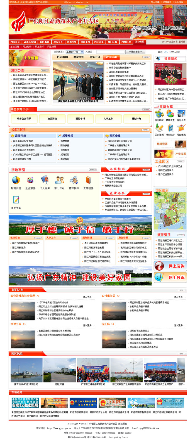Open the 类别选项 dropdown showing 高新区介绍
Viewport: 195px width, 440px height.
pyautogui.click(x=74, y=52)
